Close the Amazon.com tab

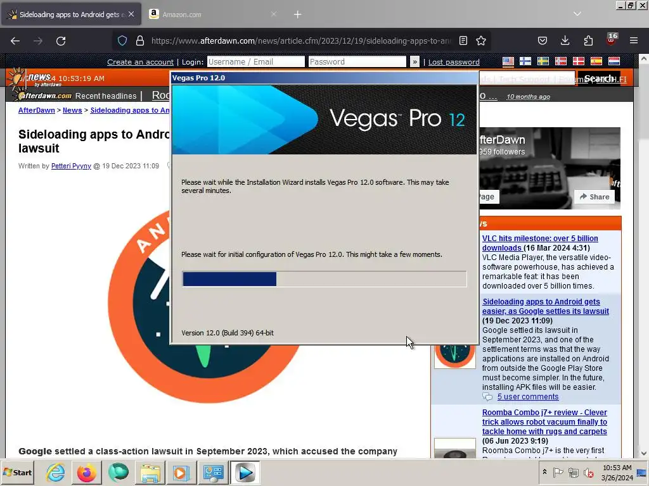pyautogui.click(x=274, y=14)
